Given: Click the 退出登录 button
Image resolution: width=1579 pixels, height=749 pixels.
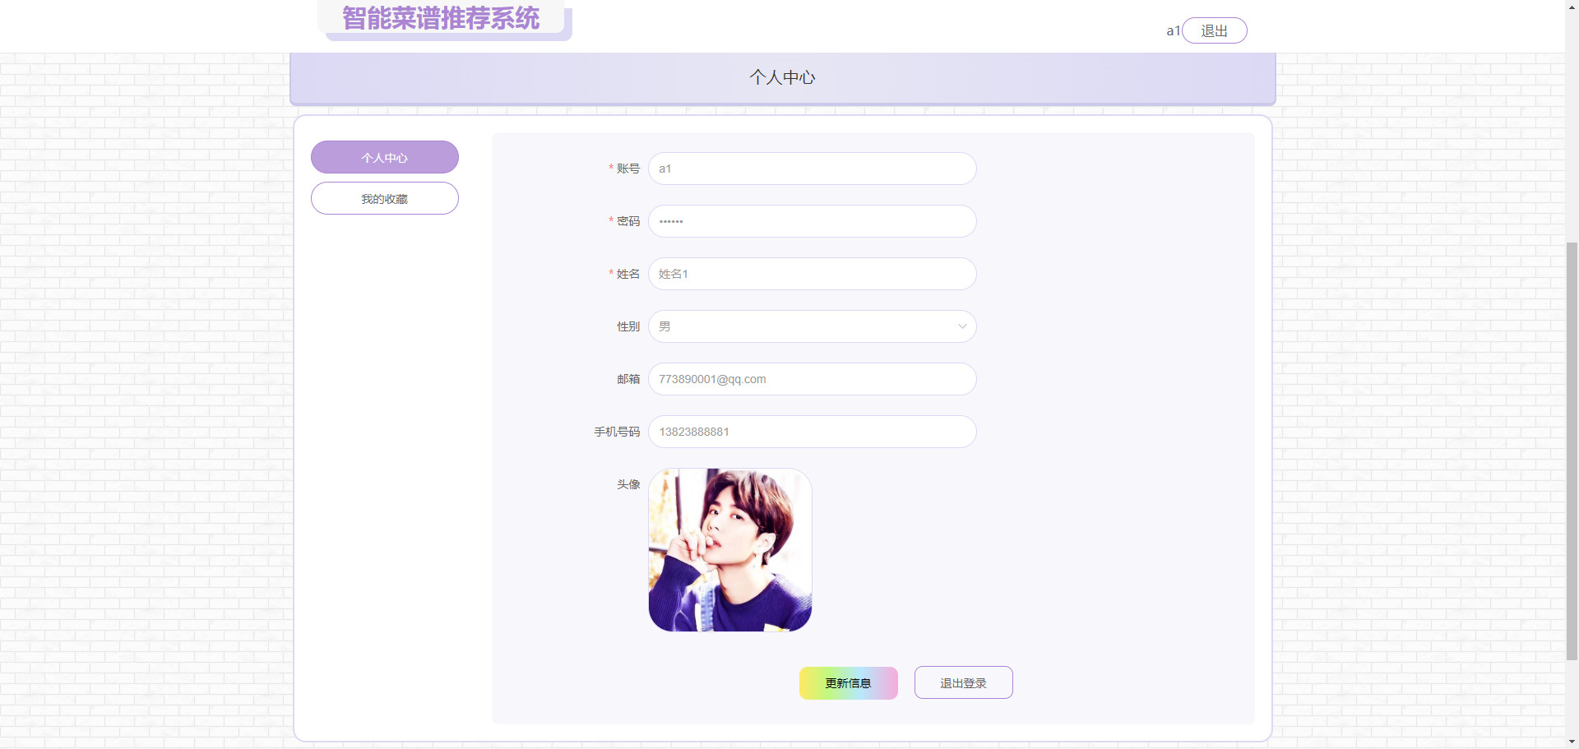Looking at the screenshot, I should [964, 683].
